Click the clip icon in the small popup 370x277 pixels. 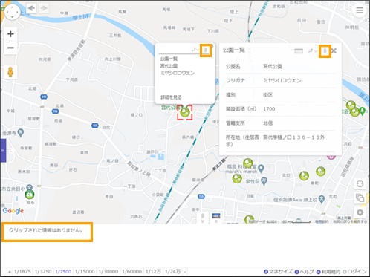[x=206, y=50]
